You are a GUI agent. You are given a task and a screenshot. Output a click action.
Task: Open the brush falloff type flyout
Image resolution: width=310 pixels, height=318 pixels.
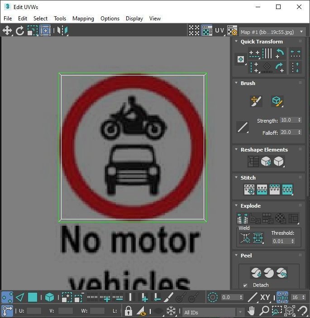[243, 128]
